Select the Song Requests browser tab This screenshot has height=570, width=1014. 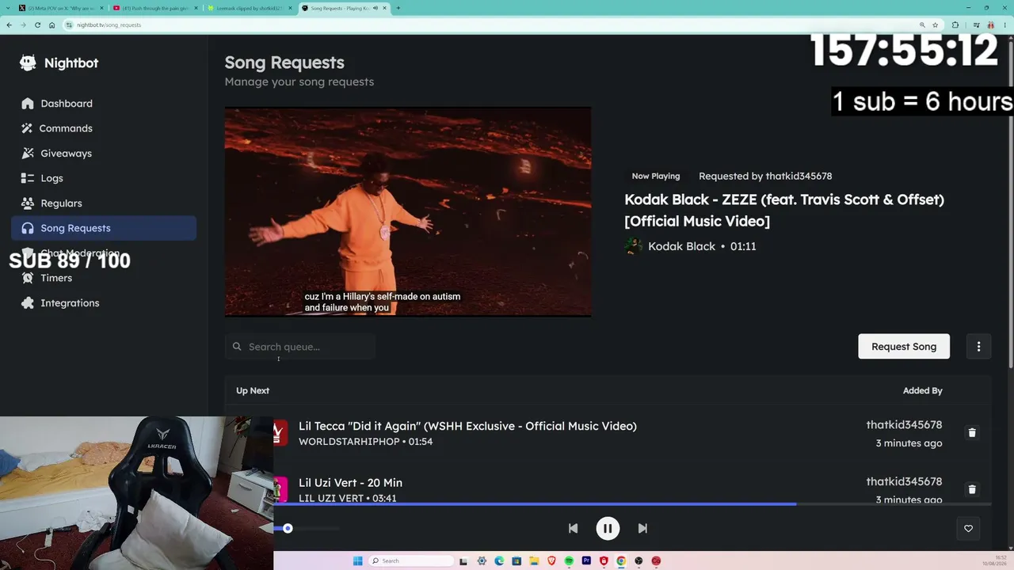(345, 8)
